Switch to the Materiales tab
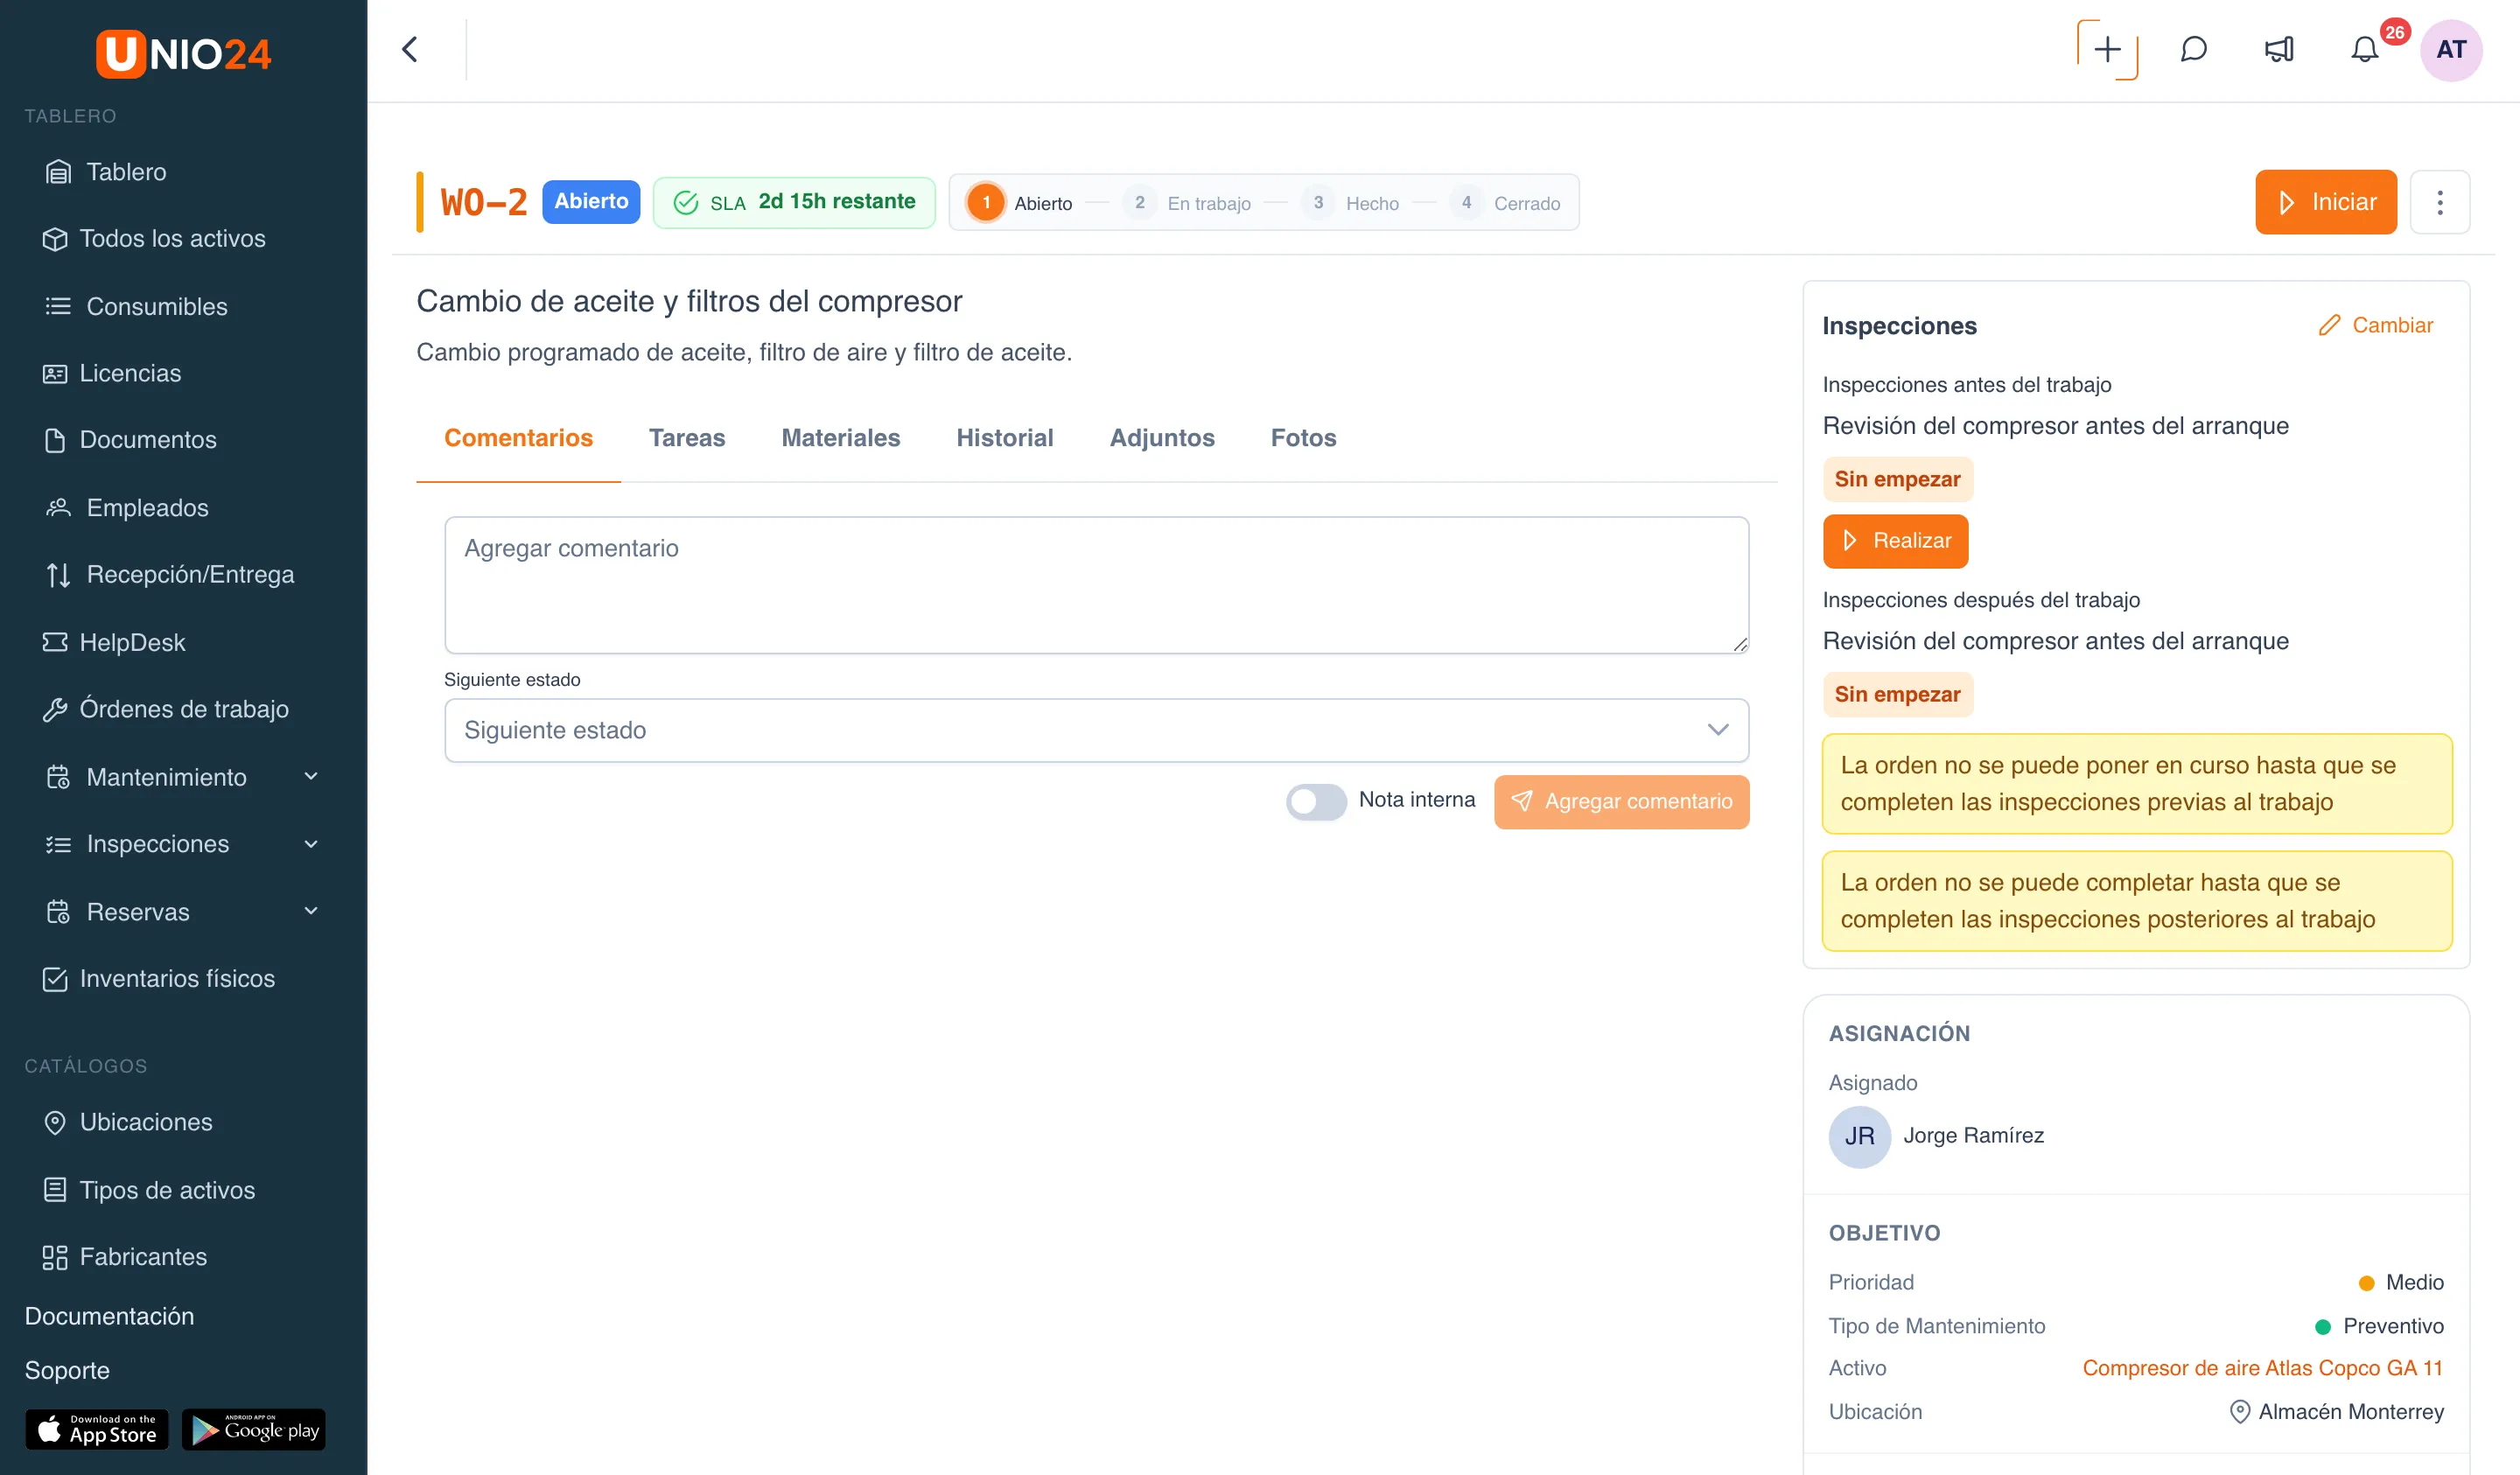Image resolution: width=2520 pixels, height=1475 pixels. 840,438
